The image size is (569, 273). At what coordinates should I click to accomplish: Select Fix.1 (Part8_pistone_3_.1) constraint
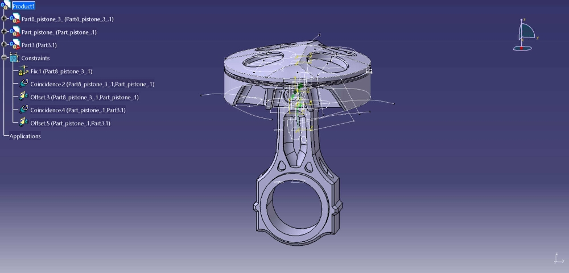(x=61, y=72)
